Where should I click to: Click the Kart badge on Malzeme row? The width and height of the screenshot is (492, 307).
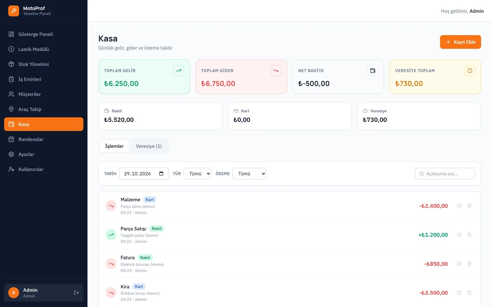point(150,200)
